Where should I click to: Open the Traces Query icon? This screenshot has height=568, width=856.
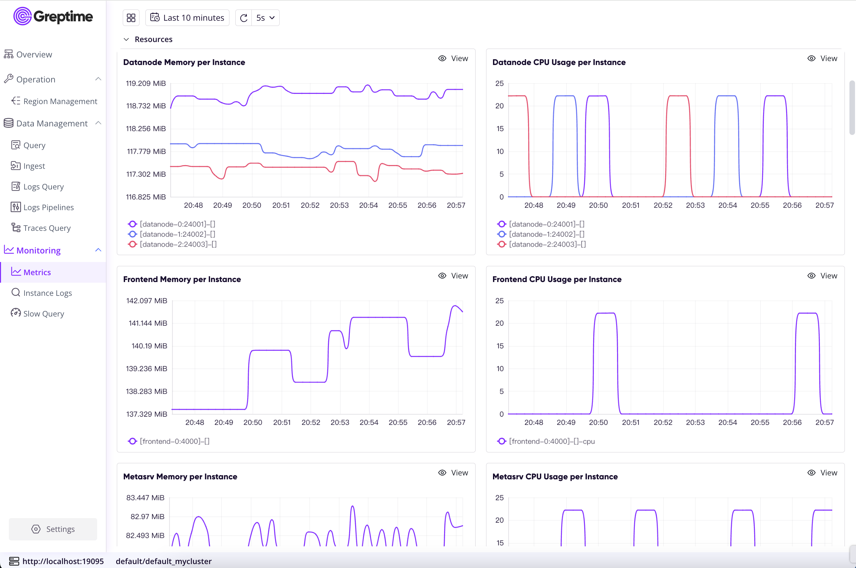(x=16, y=228)
